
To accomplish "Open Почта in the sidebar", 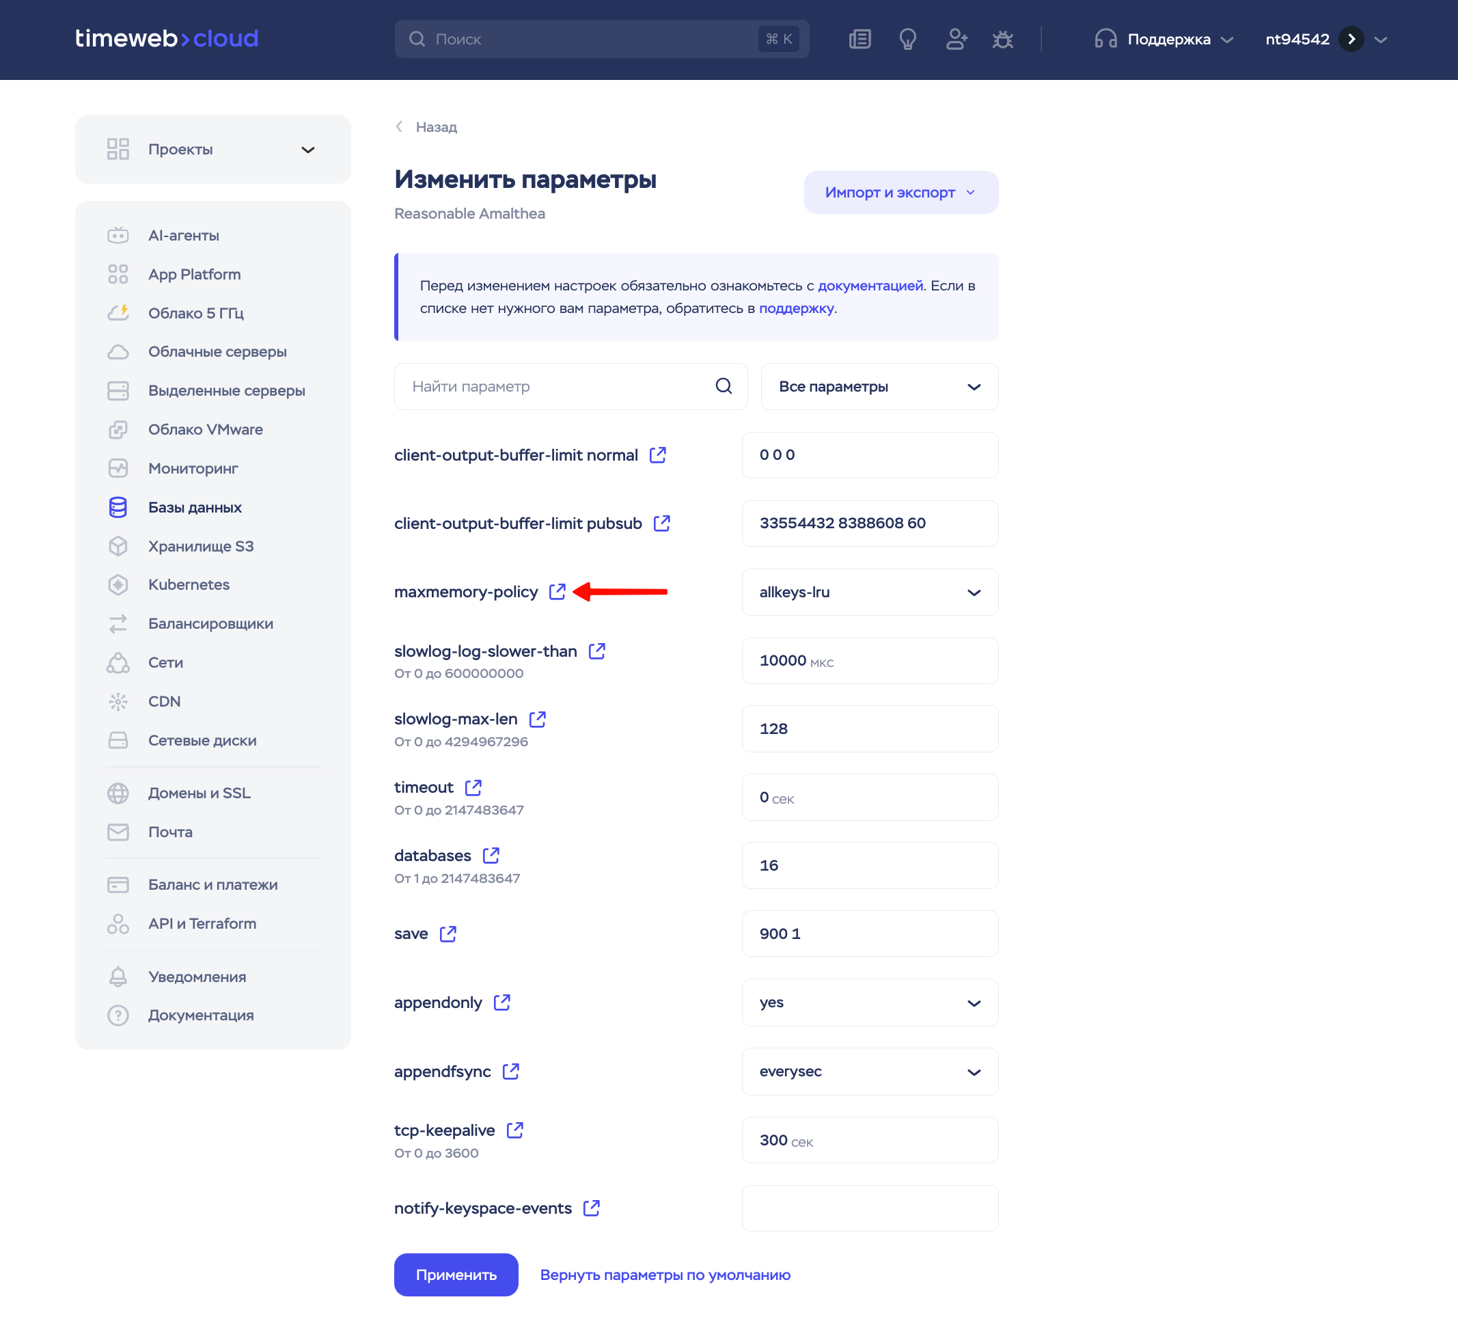I will (x=170, y=832).
